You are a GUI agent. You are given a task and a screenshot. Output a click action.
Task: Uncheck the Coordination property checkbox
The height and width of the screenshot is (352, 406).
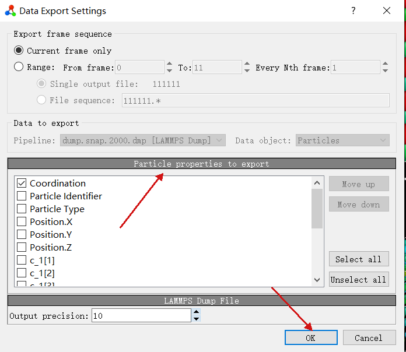tap(22, 183)
